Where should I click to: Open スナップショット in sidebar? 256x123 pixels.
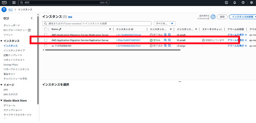click(13, 110)
